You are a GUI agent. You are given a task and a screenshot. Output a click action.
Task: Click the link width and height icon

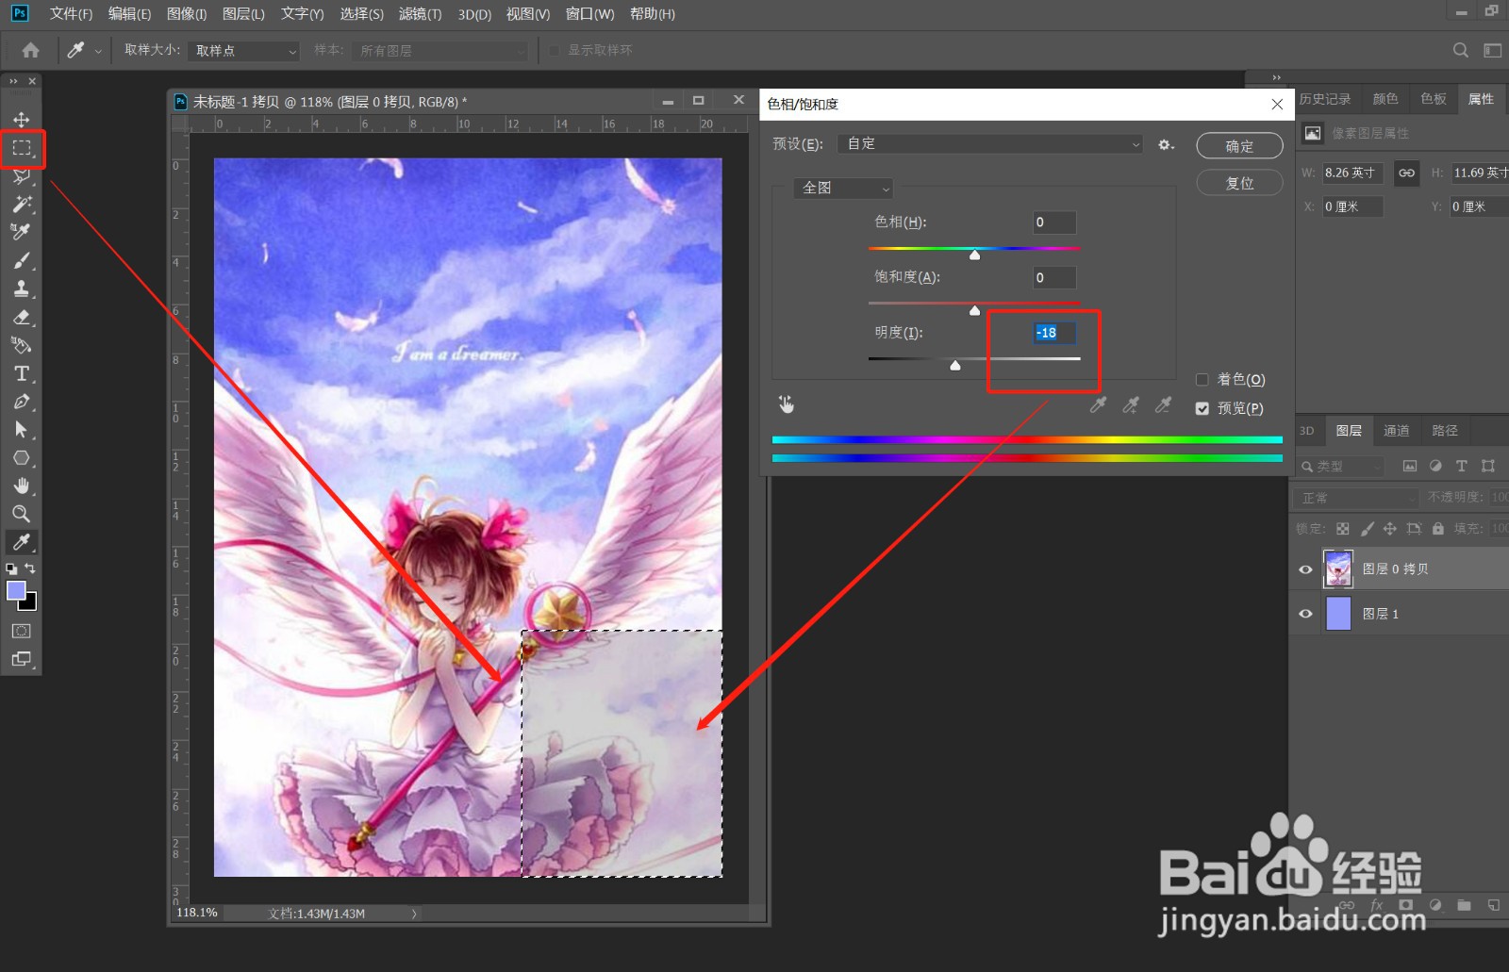coord(1406,173)
